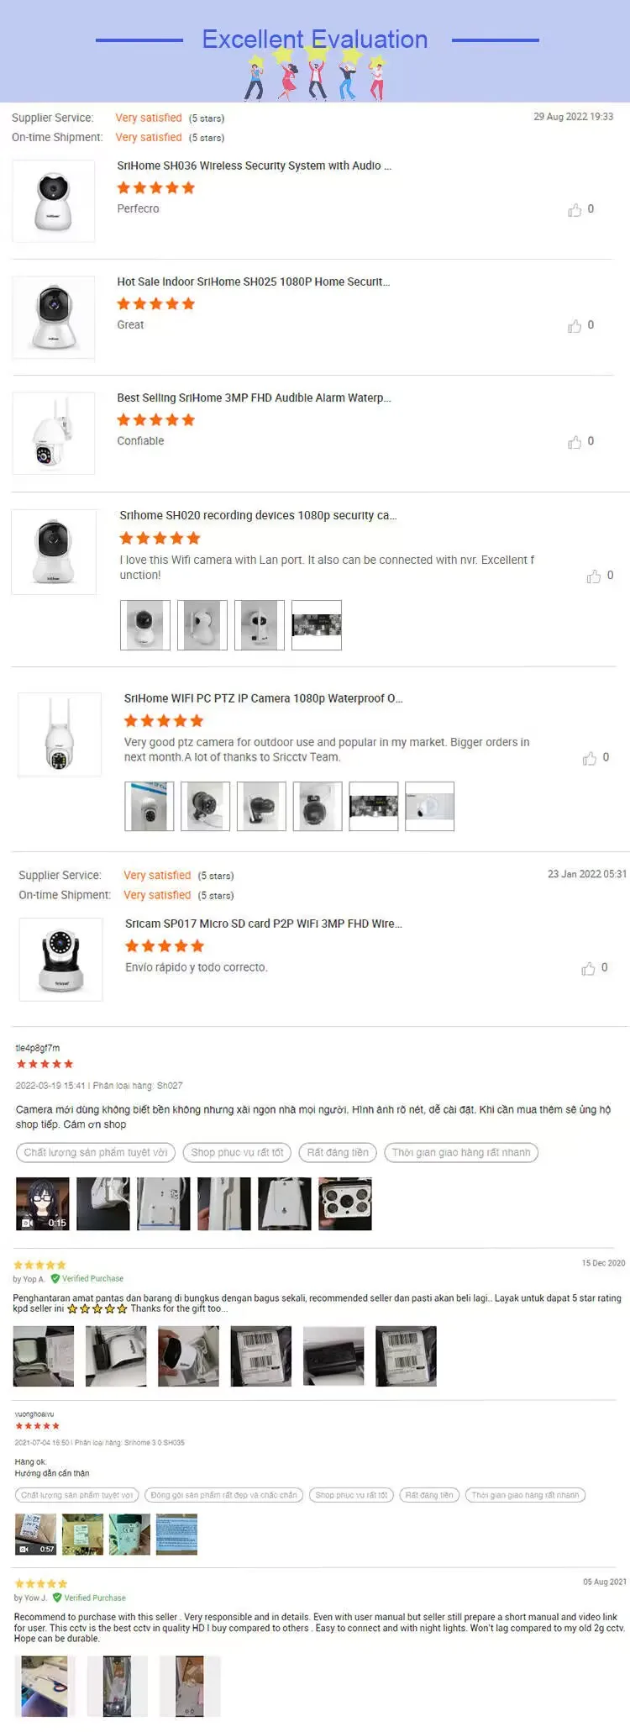This screenshot has width=630, height=1732.
Task: Open SH036 camera product thumbnail
Action: coord(53,202)
